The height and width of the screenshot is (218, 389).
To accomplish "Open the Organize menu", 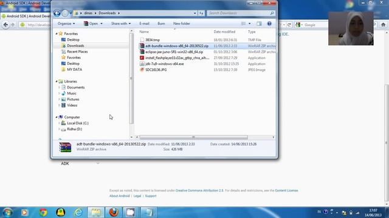I will point(66,24).
